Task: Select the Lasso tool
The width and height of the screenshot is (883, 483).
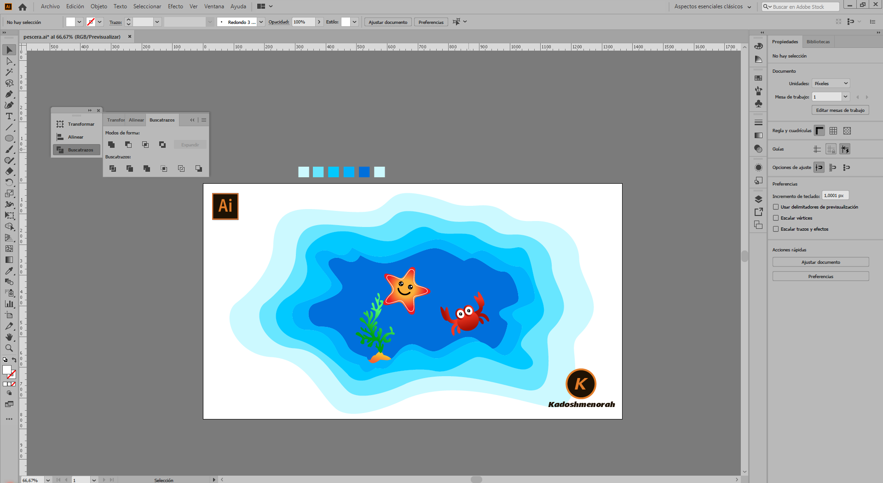Action: [x=9, y=83]
